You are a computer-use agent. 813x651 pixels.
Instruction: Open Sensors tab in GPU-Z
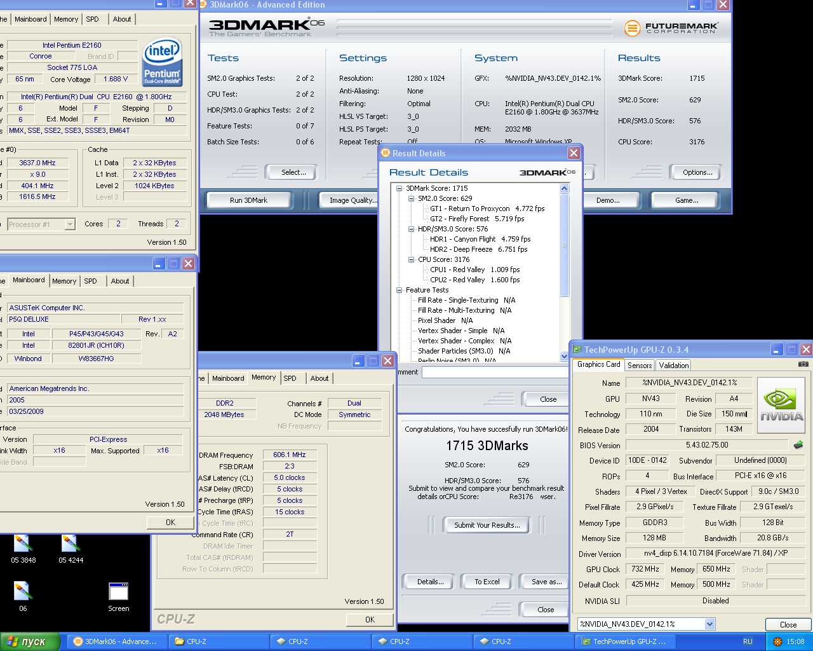pyautogui.click(x=640, y=366)
